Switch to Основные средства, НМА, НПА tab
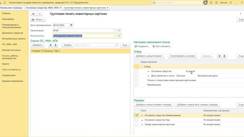The height and width of the screenshot is (137, 244). pyautogui.click(x=42, y=8)
